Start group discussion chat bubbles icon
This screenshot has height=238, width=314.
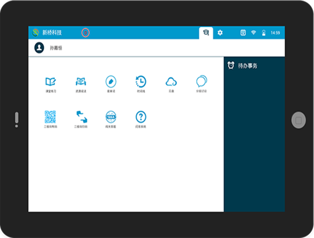(202, 81)
